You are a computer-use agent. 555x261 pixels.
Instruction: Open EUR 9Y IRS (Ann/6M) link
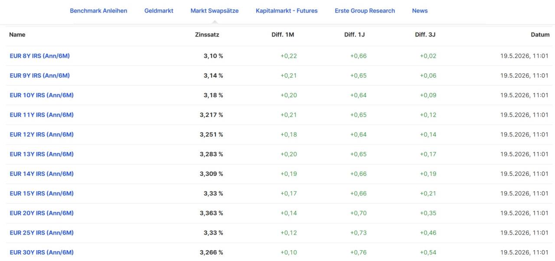pos(40,76)
